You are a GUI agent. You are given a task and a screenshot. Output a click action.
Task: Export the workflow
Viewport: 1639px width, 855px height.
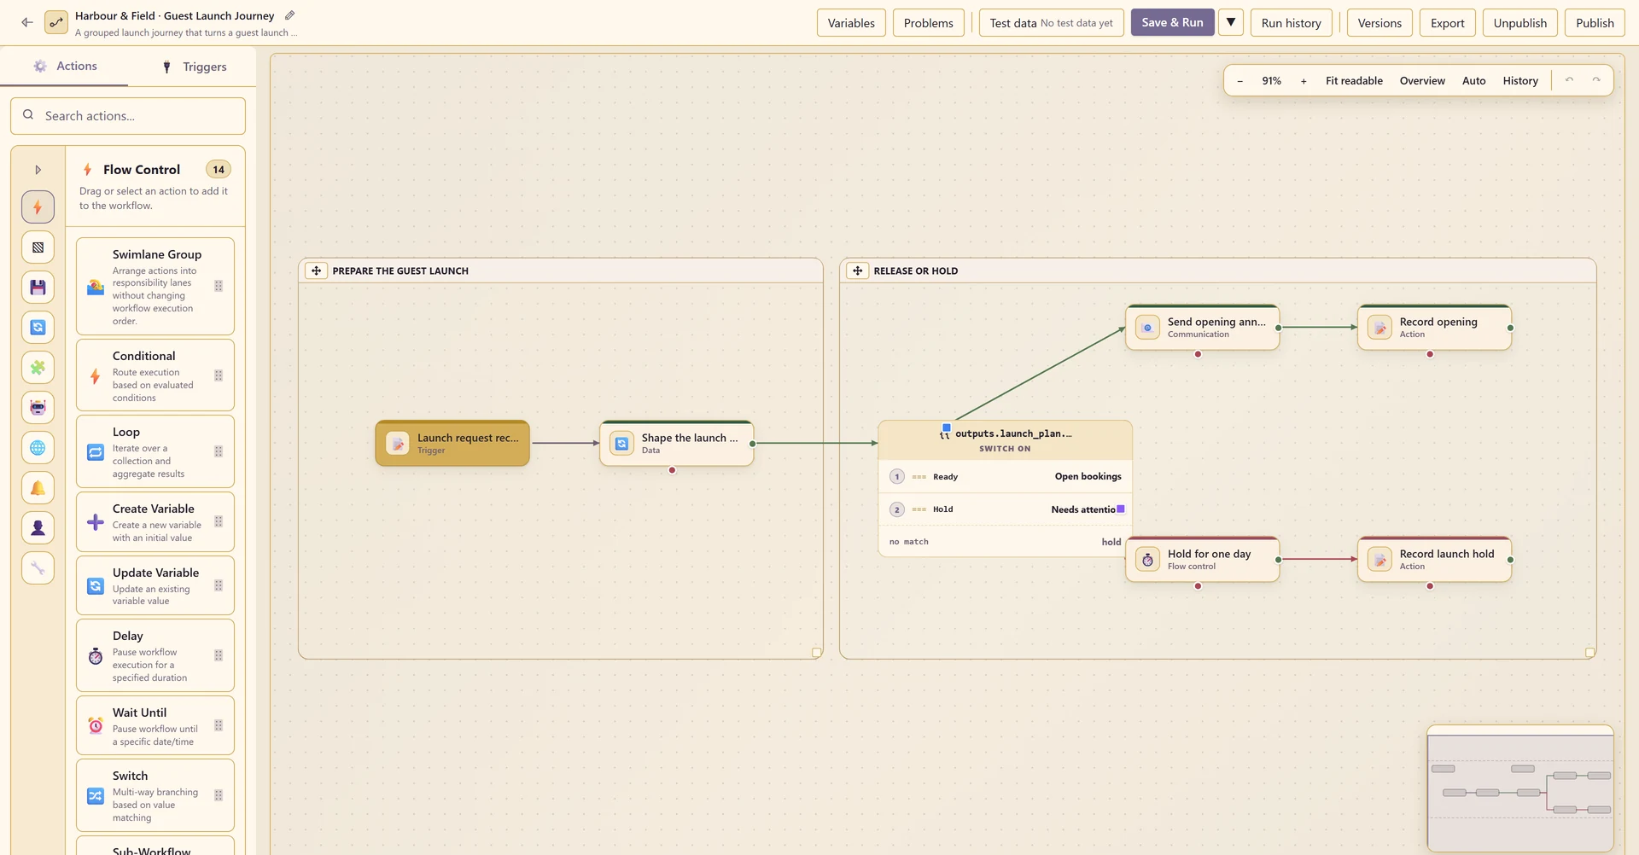(1447, 23)
